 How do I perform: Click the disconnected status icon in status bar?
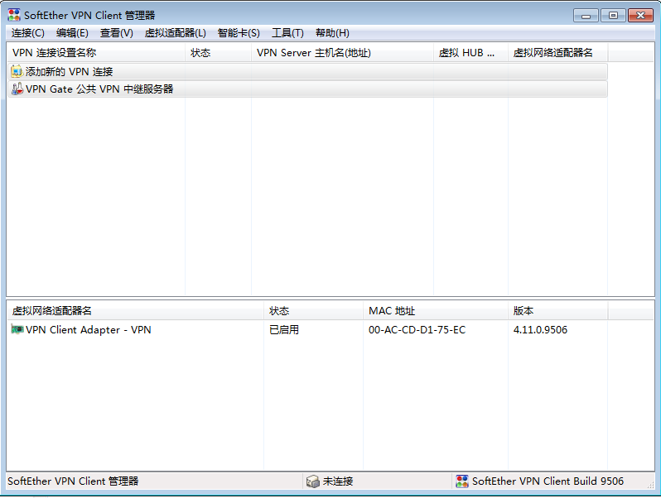tap(313, 481)
